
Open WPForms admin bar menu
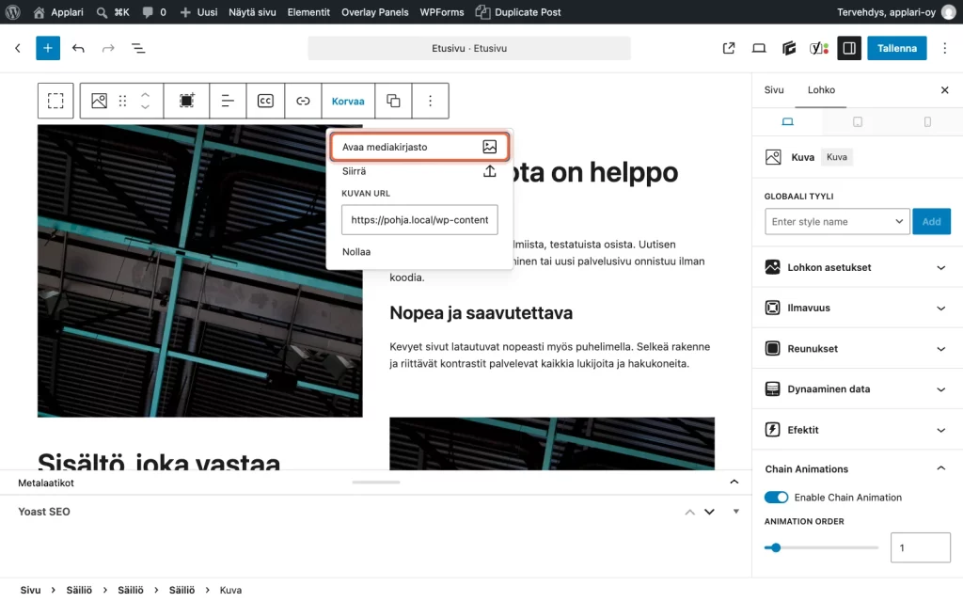pos(442,11)
